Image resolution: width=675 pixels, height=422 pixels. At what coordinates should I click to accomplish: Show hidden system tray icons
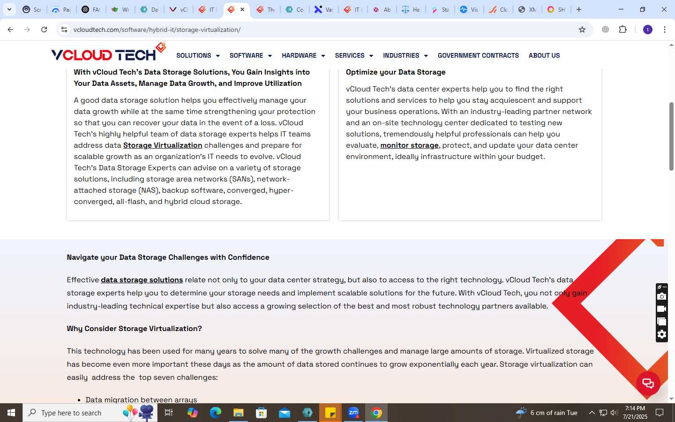pyautogui.click(x=592, y=413)
